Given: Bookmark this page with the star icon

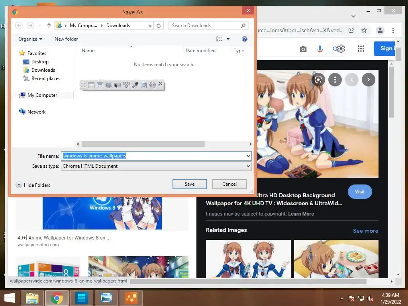Looking at the screenshot, I should point(364,30).
